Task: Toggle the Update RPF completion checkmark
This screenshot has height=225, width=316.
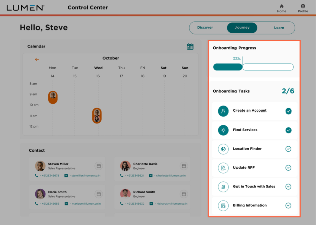Action: [x=288, y=168]
